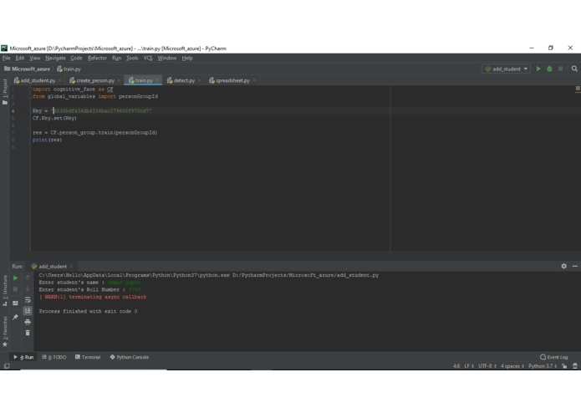The height and width of the screenshot is (413, 581).
Task: Click train.py breadcrumb in navigation bar
Action: [69, 69]
